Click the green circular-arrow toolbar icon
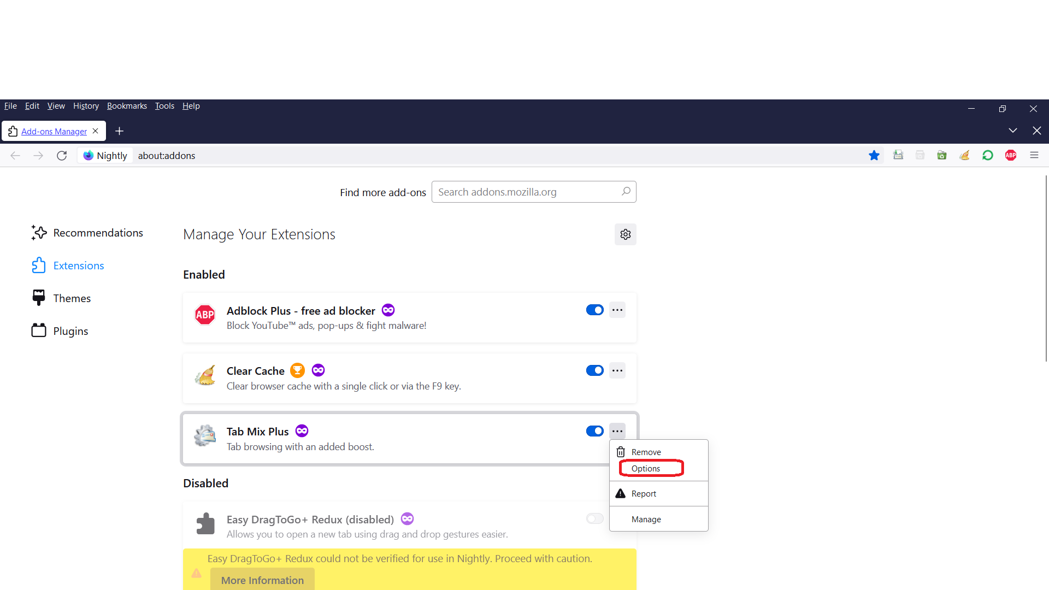The image size is (1049, 590). tap(988, 156)
